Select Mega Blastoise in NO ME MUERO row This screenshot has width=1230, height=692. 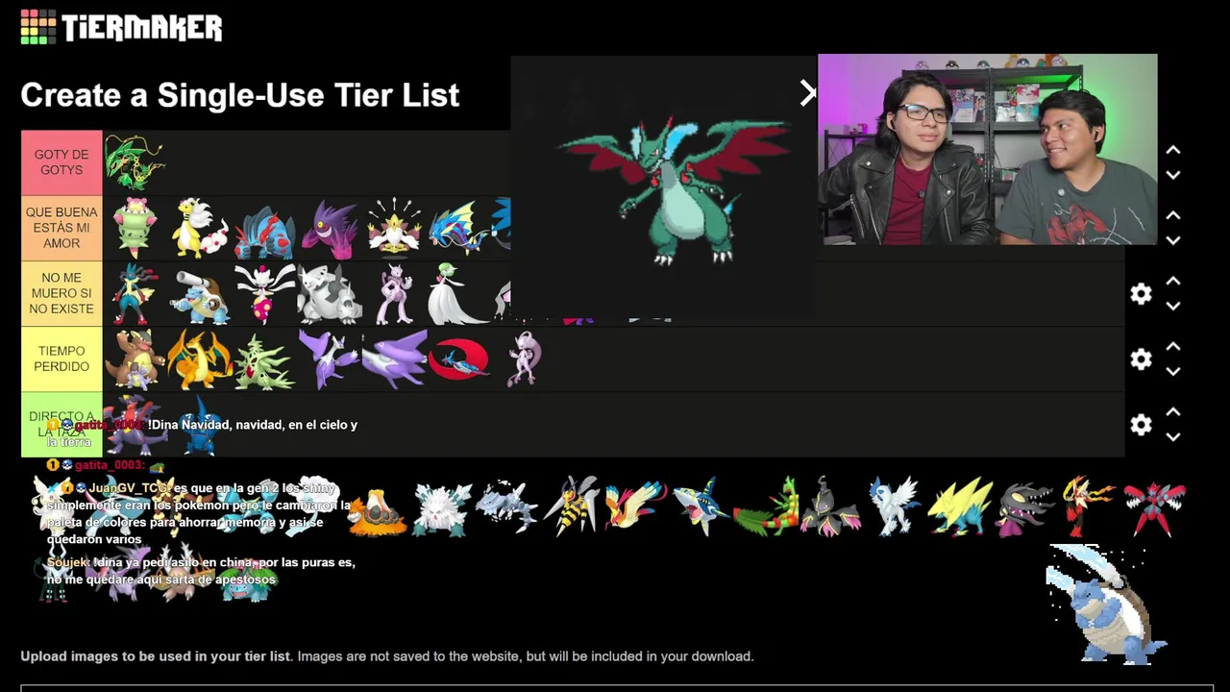[x=200, y=294]
